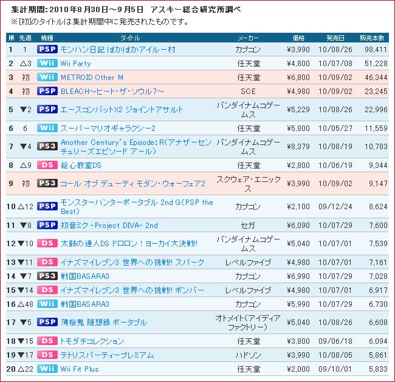Viewport: 395px width, 382px height.
Task: Open the 薄桜鬼 随想録 ポータブル link
Action: pos(104,323)
